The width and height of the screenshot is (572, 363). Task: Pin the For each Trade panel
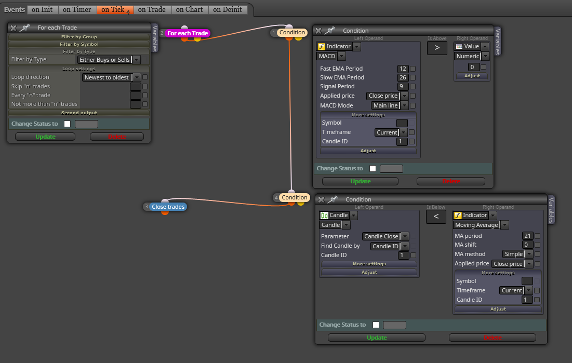coord(24,28)
